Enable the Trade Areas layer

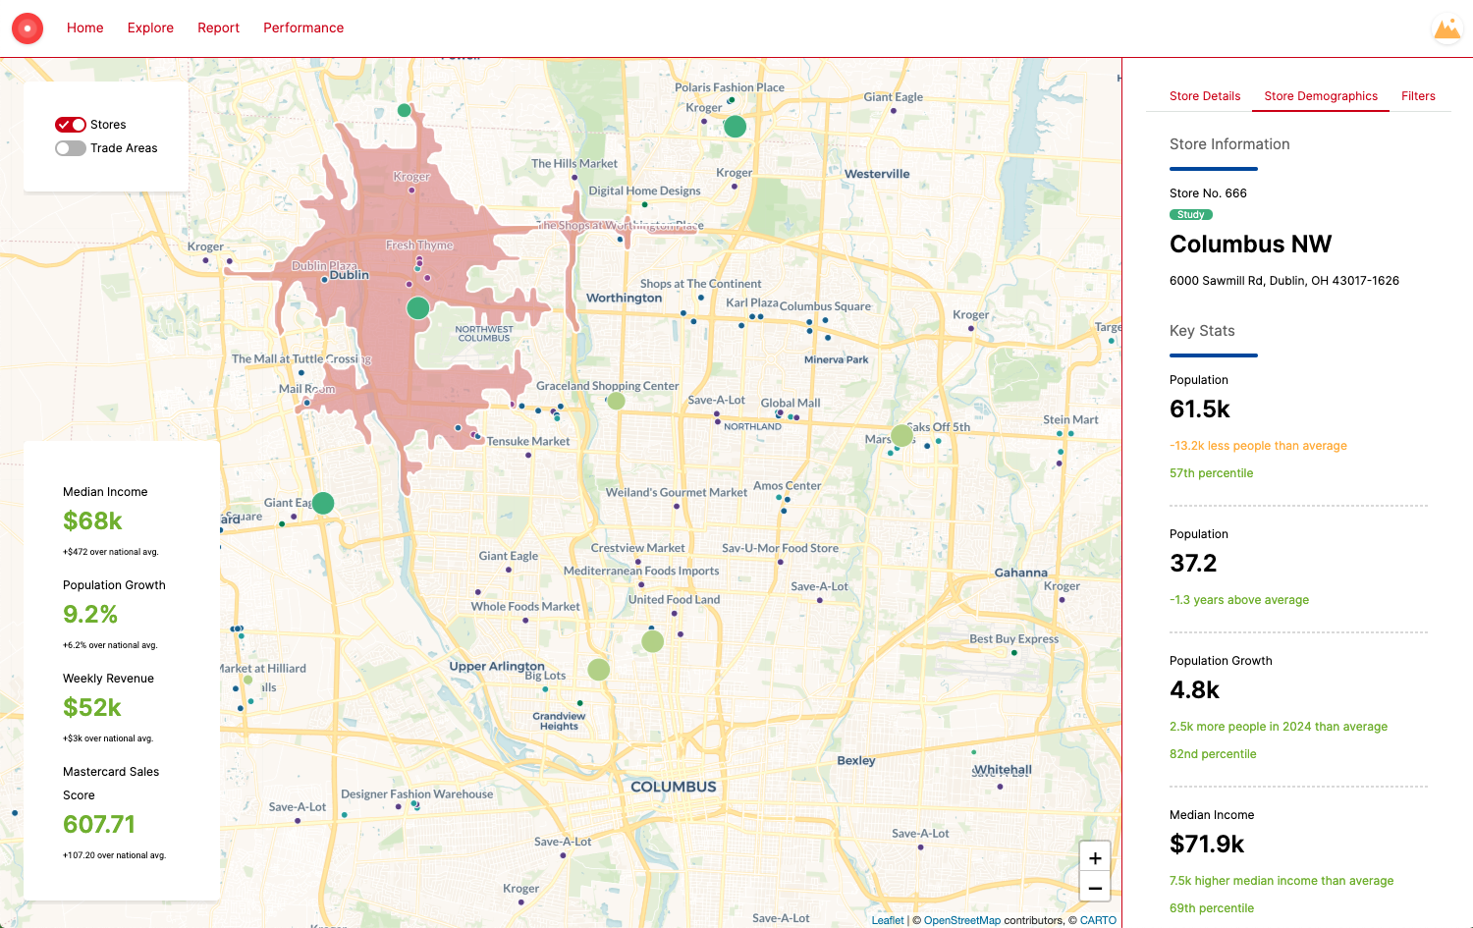71,148
